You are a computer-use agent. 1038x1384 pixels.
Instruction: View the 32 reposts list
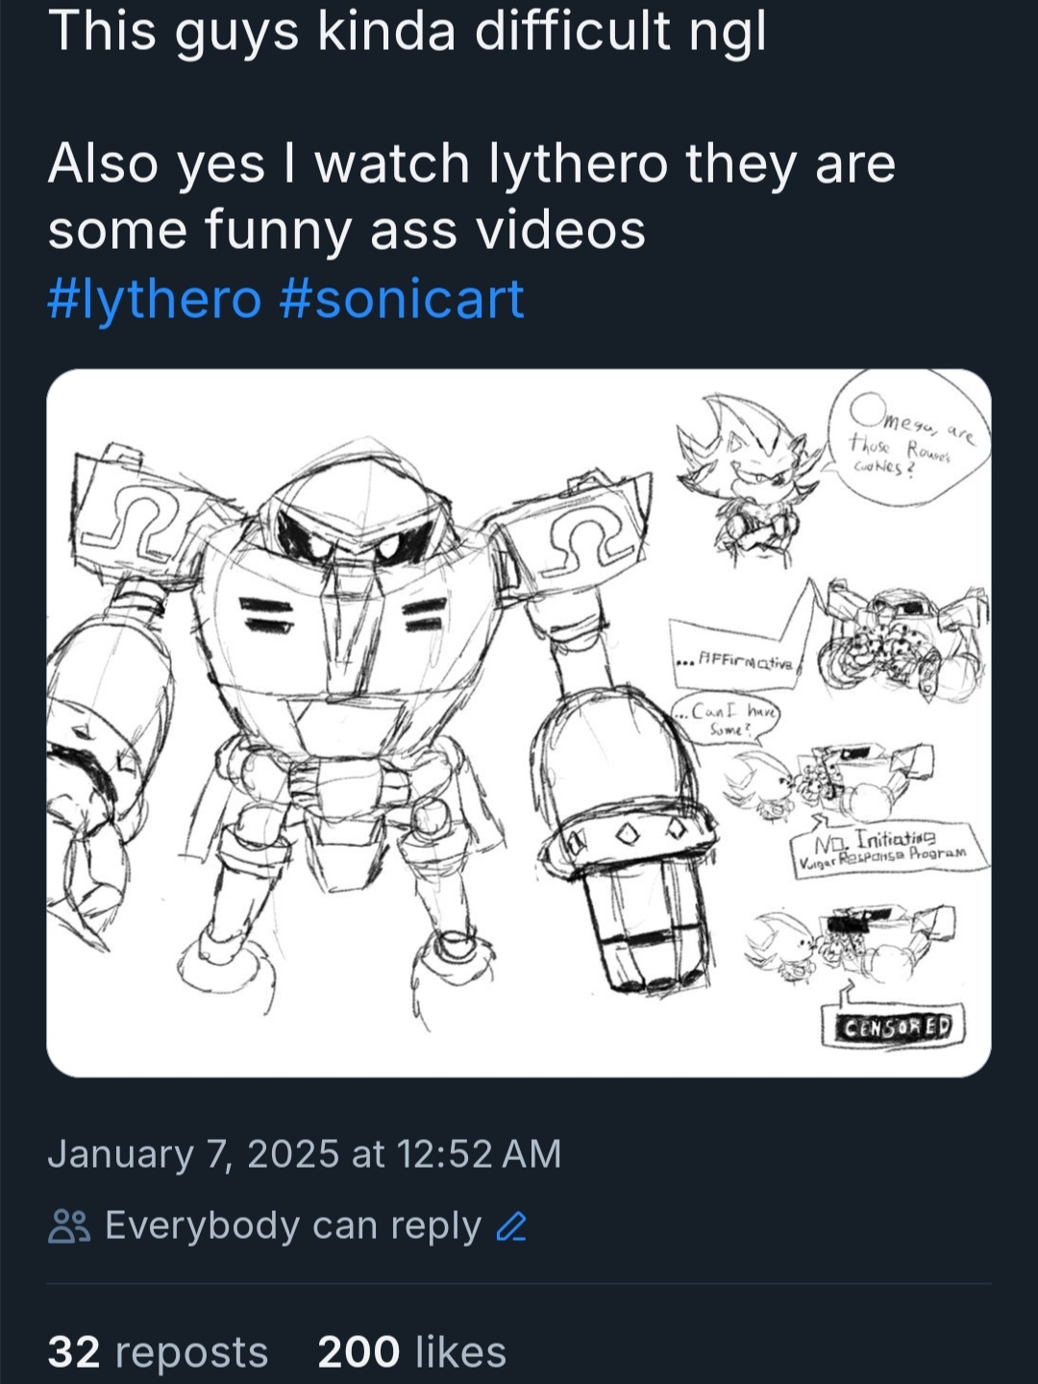point(158,1351)
